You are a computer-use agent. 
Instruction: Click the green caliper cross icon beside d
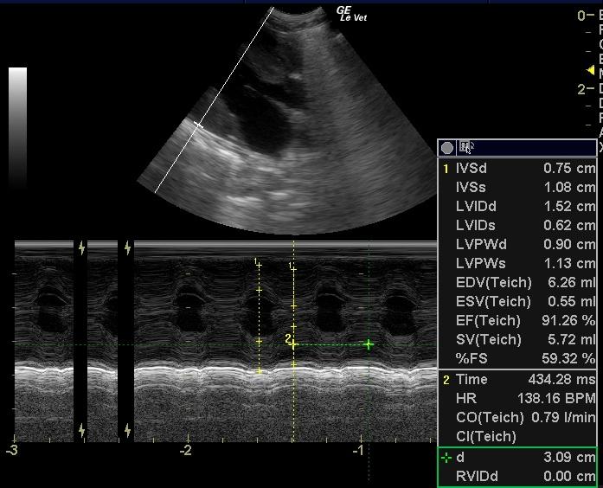(446, 457)
